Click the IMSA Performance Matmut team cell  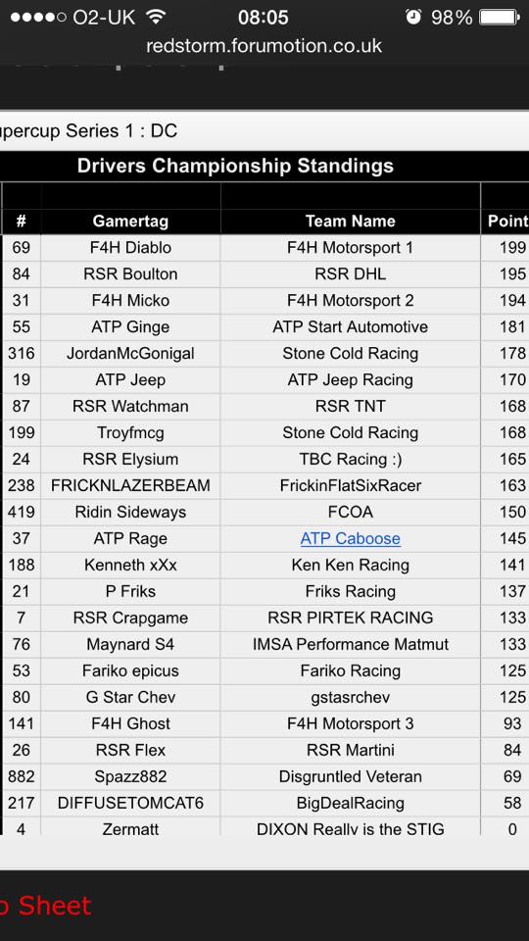(x=351, y=644)
